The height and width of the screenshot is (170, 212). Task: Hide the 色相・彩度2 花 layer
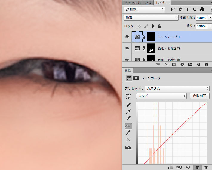(127, 48)
